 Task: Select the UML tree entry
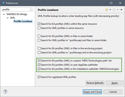point(12,18)
